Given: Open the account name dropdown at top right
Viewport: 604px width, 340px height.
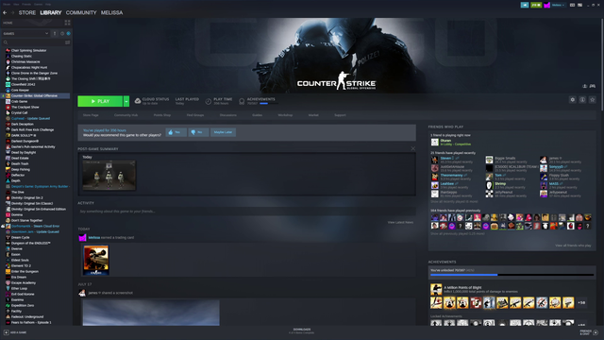Looking at the screenshot, I should point(558,5).
